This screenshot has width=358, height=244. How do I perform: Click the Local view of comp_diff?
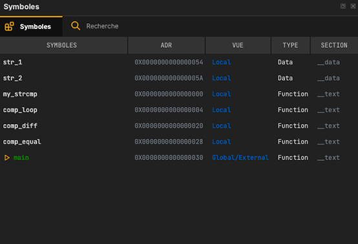[x=222, y=126]
